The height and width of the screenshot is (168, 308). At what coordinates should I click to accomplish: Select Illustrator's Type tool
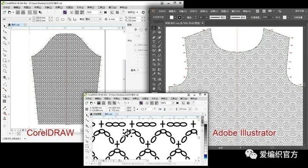(154, 42)
